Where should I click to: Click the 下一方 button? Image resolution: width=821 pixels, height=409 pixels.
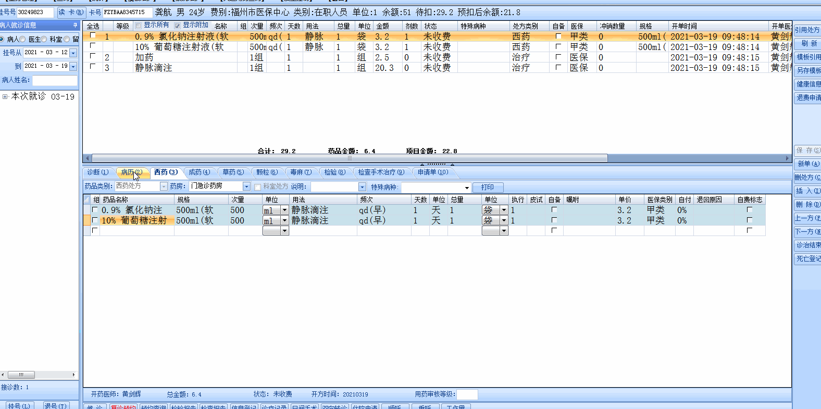click(808, 231)
